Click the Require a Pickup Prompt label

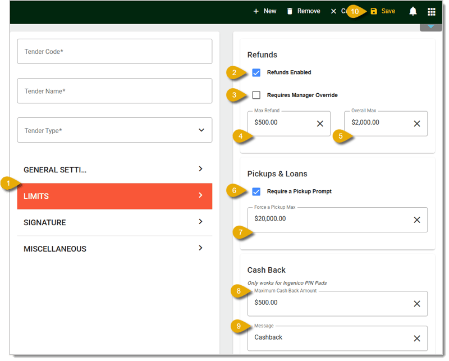point(299,191)
